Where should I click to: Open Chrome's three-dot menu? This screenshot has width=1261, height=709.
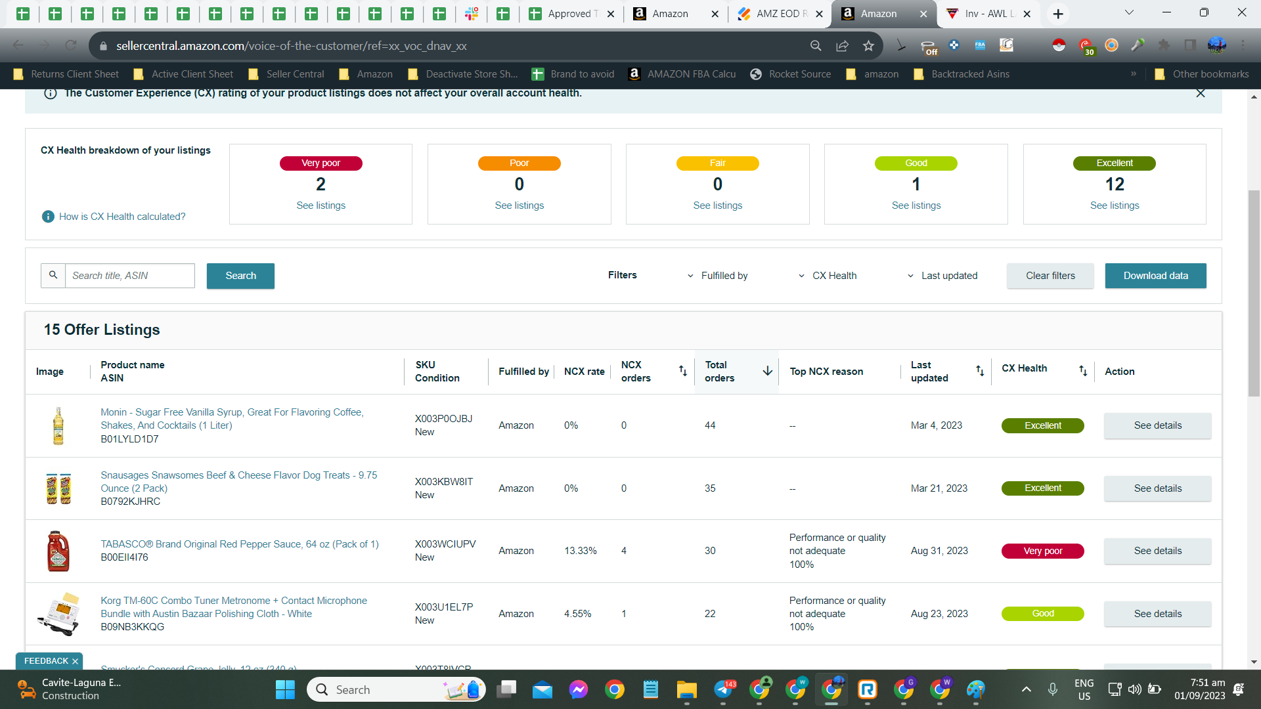tap(1243, 45)
